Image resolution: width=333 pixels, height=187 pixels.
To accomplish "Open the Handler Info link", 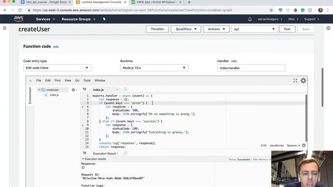I will [x=234, y=61].
